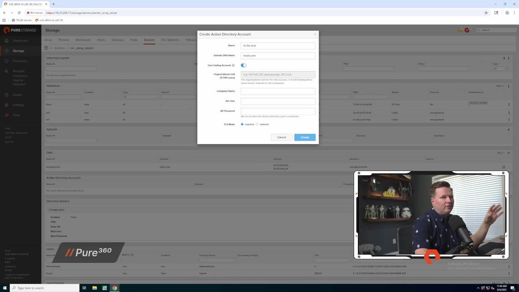Image resolution: width=519 pixels, height=292 pixels.
Task: Select the 'optional' TLS Mode radio button
Action: [x=257, y=124]
